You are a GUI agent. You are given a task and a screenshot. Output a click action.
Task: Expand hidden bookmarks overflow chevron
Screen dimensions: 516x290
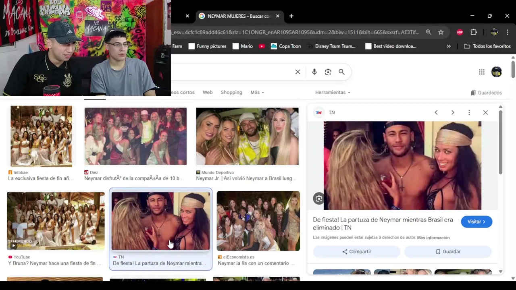tap(449, 46)
